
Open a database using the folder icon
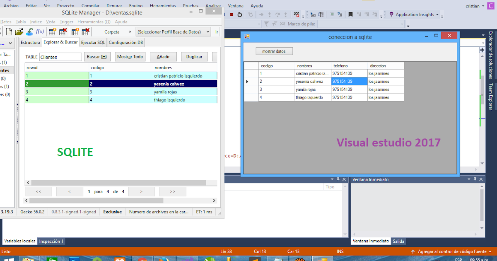(19, 31)
